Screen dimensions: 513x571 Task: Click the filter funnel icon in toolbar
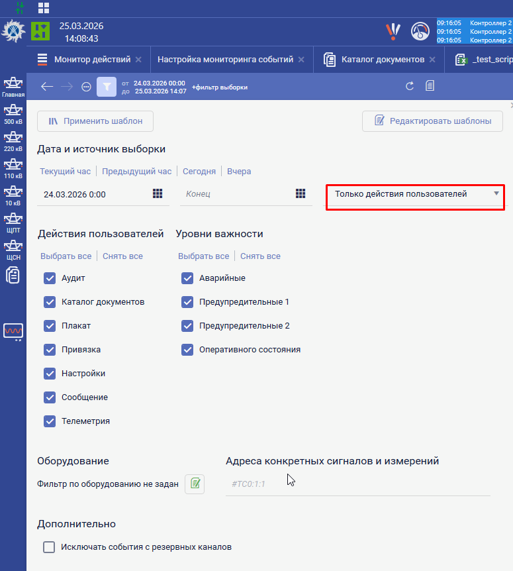click(x=107, y=87)
